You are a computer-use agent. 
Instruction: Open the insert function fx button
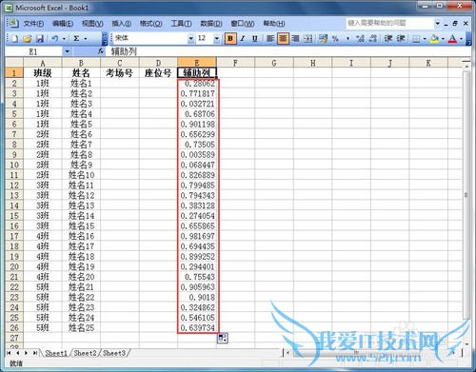[101, 51]
